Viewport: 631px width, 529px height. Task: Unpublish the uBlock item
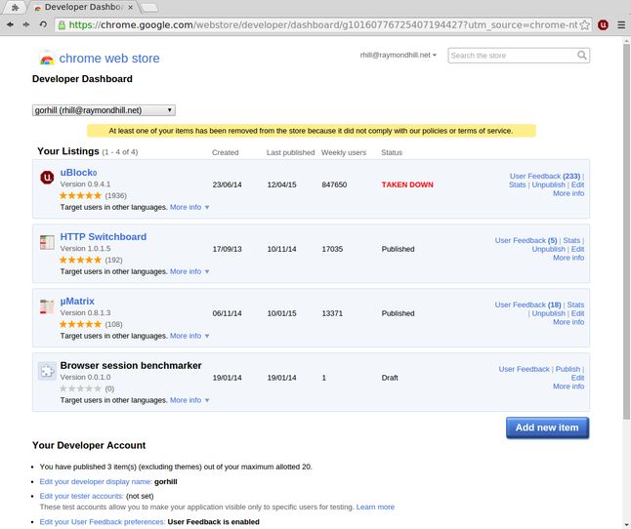(x=549, y=184)
